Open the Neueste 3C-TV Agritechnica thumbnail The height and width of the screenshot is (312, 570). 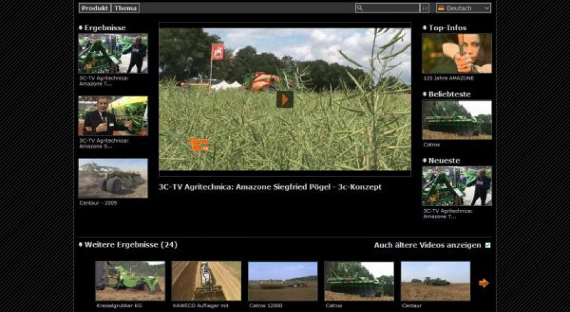pyautogui.click(x=457, y=186)
